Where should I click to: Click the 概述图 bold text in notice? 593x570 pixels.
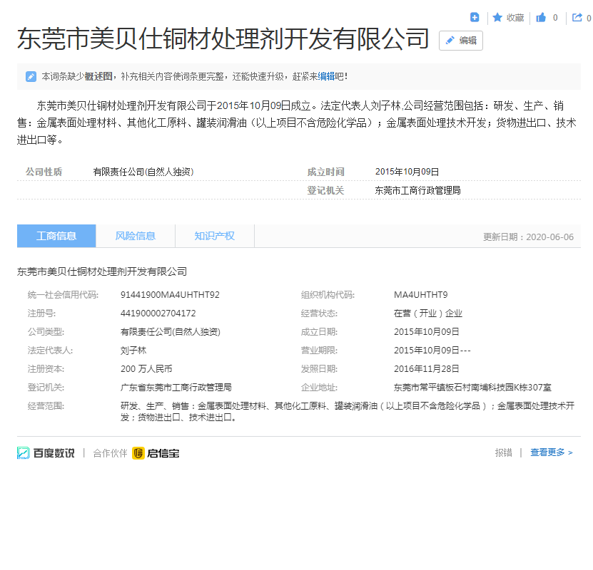click(x=98, y=76)
